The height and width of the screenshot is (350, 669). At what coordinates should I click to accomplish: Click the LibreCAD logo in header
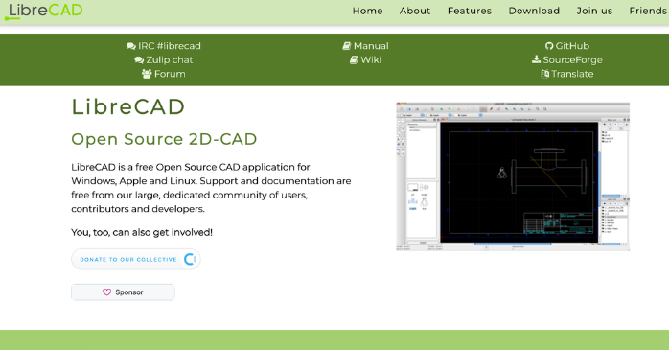[43, 11]
